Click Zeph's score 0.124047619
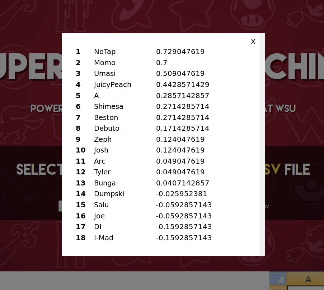Screen dimensions: 324x290 (180, 139)
